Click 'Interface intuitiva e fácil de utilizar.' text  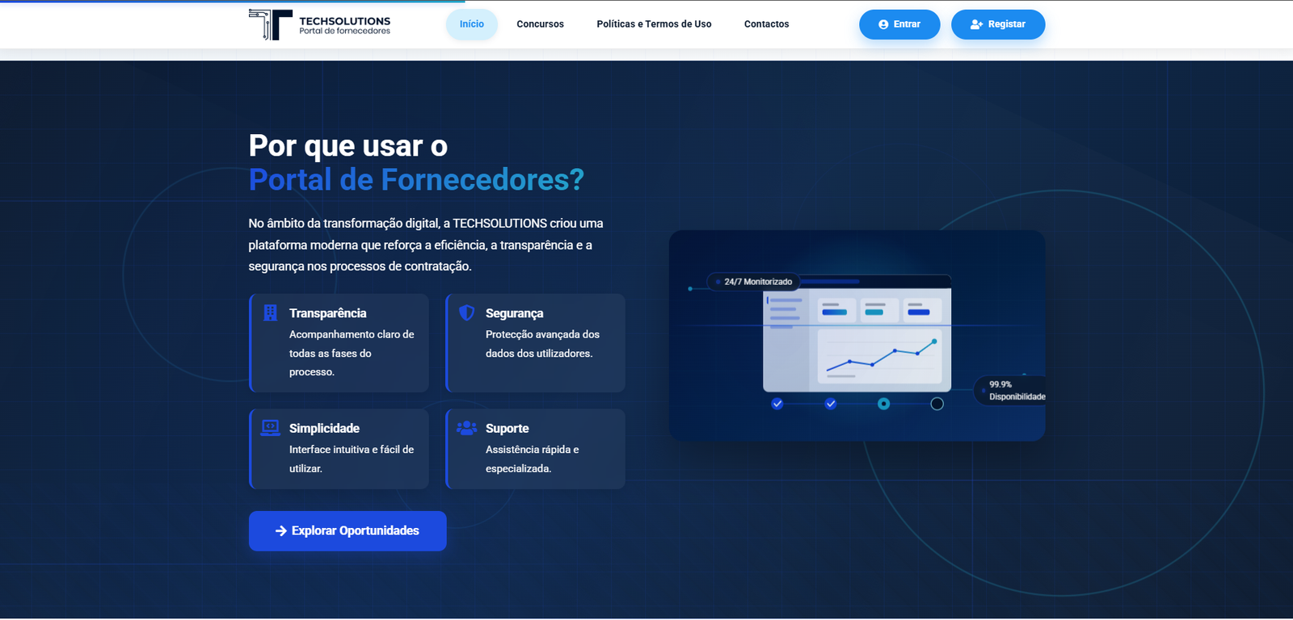(x=352, y=459)
